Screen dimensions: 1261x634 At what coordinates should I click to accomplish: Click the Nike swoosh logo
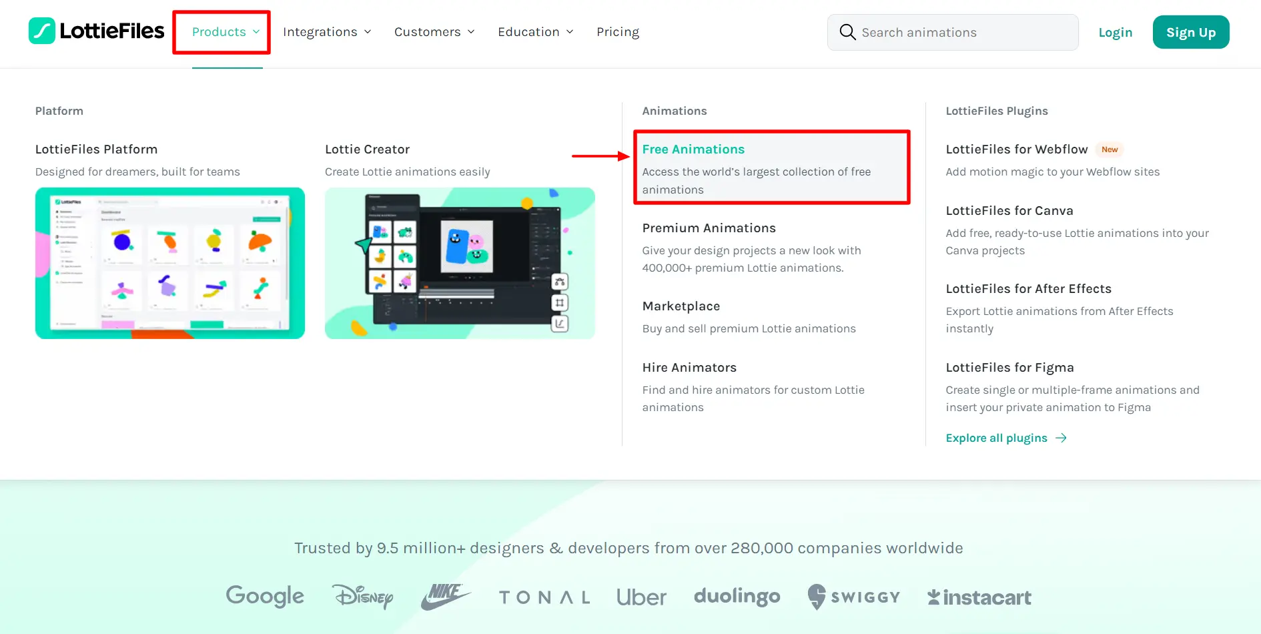[446, 596]
